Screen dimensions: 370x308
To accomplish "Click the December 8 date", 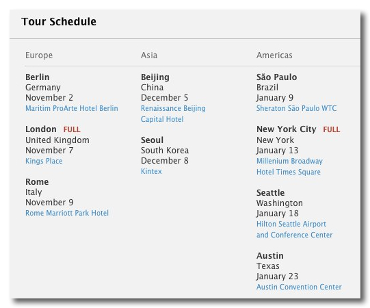I will [x=165, y=161].
